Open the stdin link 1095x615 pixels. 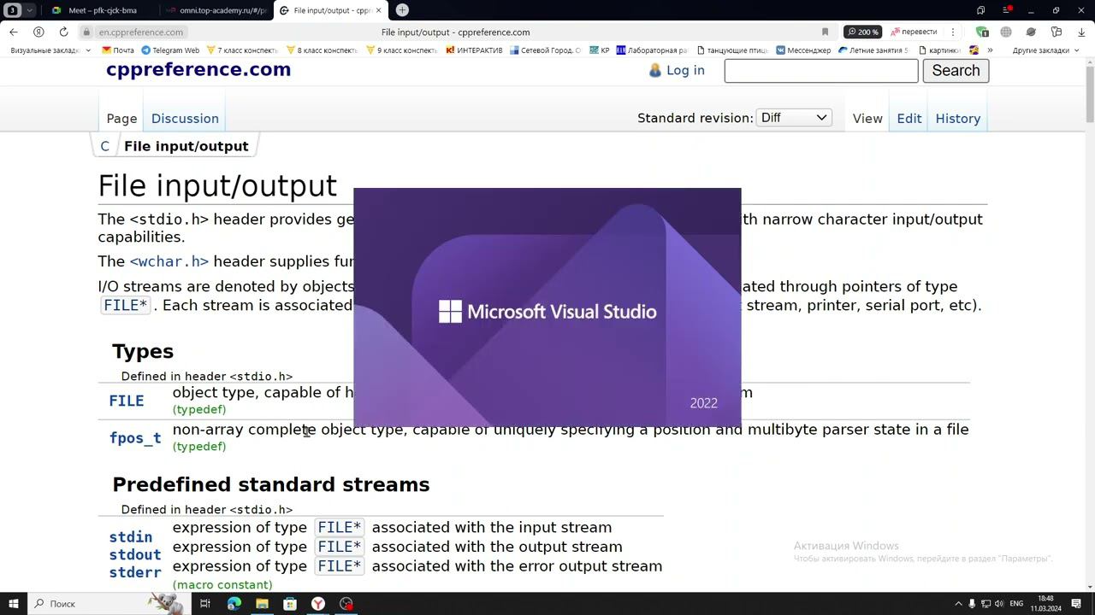coord(131,537)
